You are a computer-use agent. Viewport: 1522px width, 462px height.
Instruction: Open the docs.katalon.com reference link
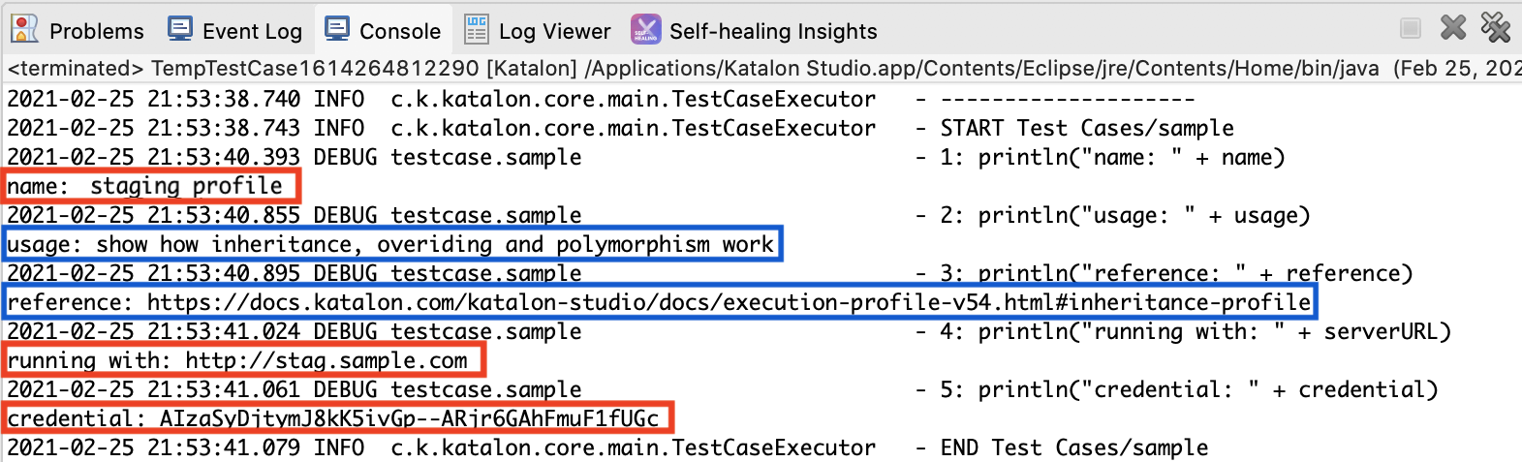pos(729,302)
